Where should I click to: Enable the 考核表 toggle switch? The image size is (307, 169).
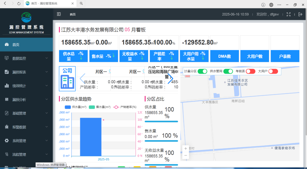[250, 71]
